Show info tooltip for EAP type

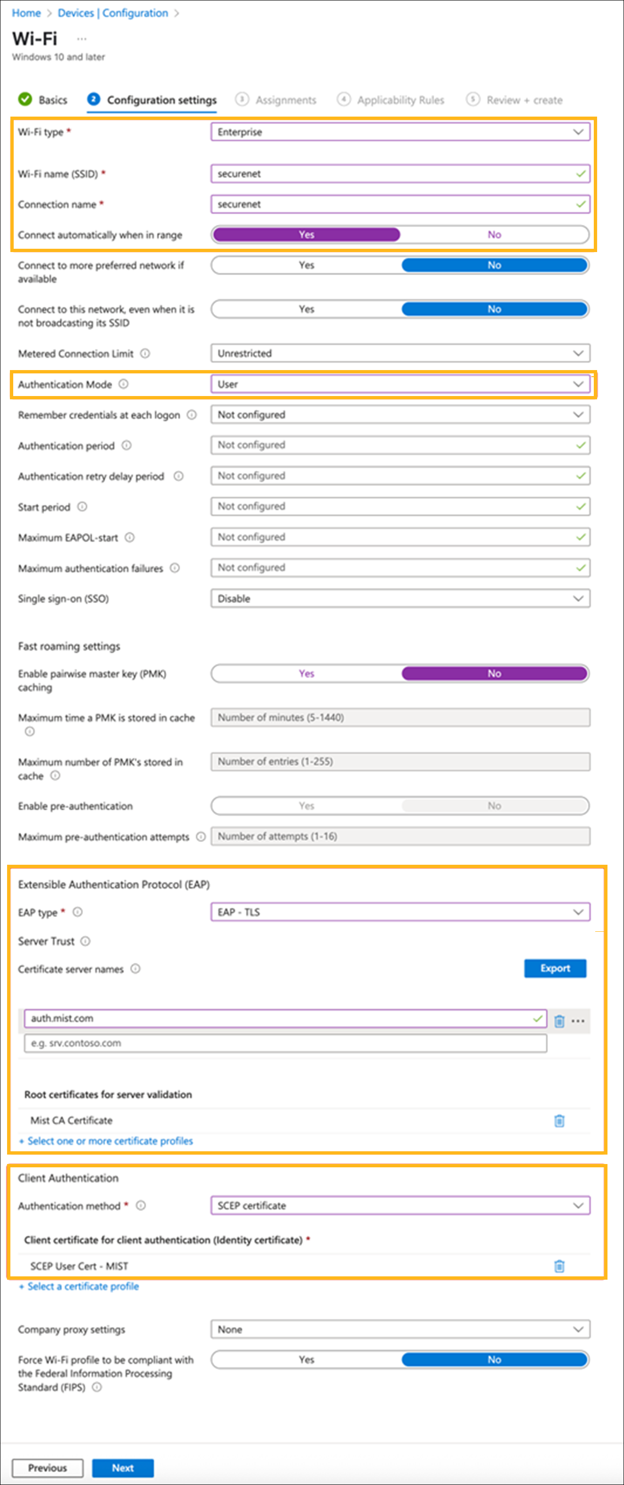coord(78,911)
